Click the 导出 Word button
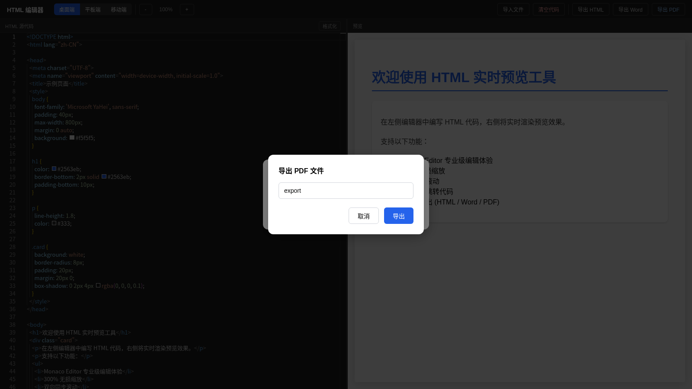The height and width of the screenshot is (389, 692). (630, 10)
